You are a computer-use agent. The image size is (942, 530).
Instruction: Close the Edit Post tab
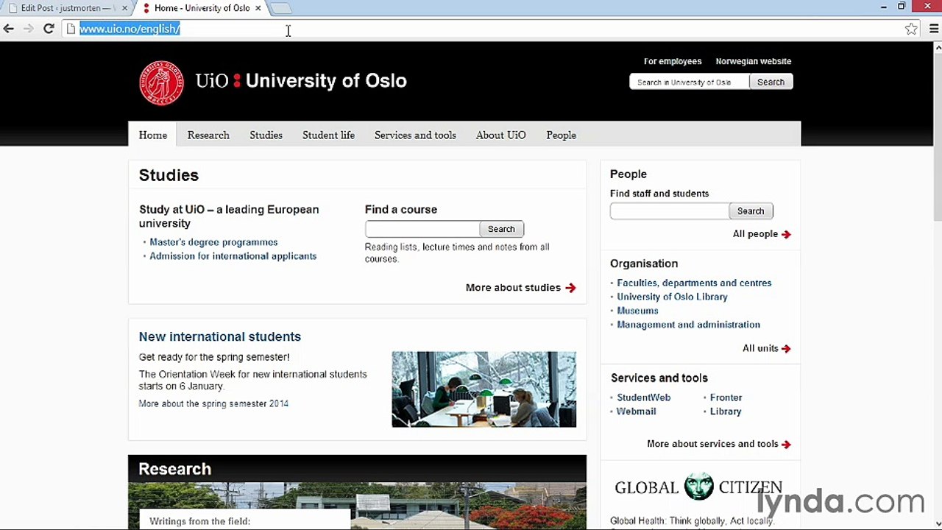124,8
